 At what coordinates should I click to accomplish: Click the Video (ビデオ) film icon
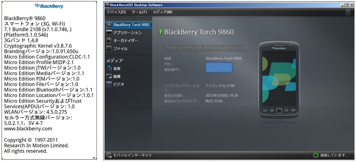pos(109,84)
